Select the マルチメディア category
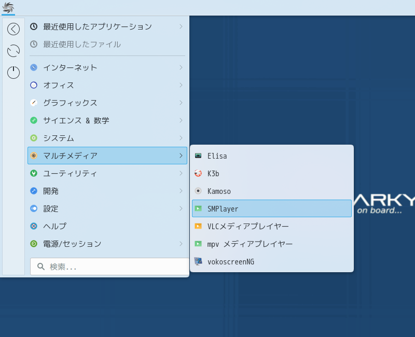This screenshot has height=337, width=415. (107, 156)
